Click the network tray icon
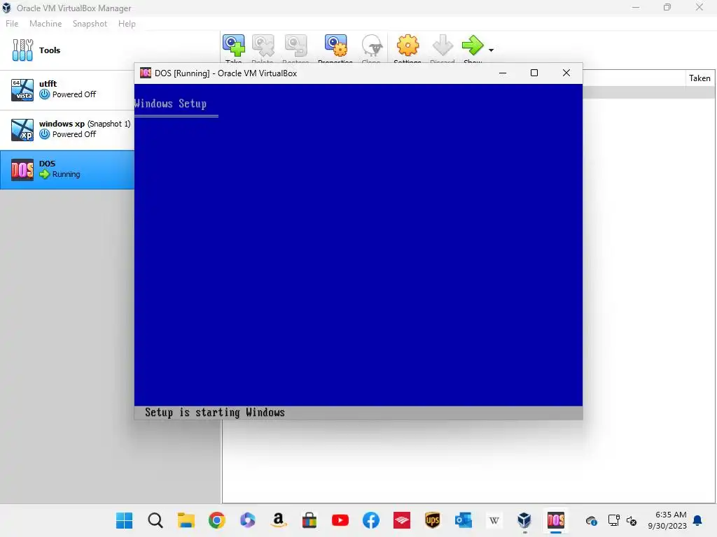This screenshot has width=717, height=537. [613, 520]
